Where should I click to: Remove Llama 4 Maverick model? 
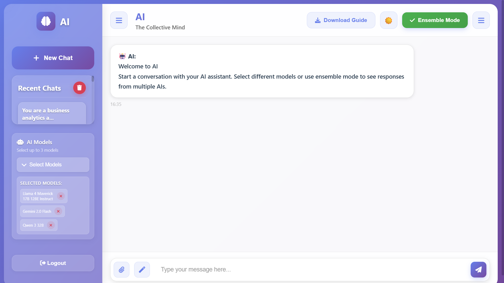(61, 196)
